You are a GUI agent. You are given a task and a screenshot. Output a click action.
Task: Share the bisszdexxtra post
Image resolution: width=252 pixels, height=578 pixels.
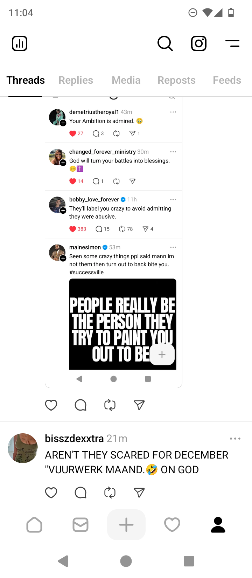(x=139, y=493)
